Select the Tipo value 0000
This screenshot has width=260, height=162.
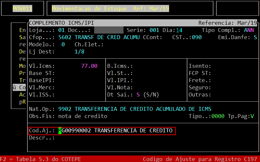[218, 116]
